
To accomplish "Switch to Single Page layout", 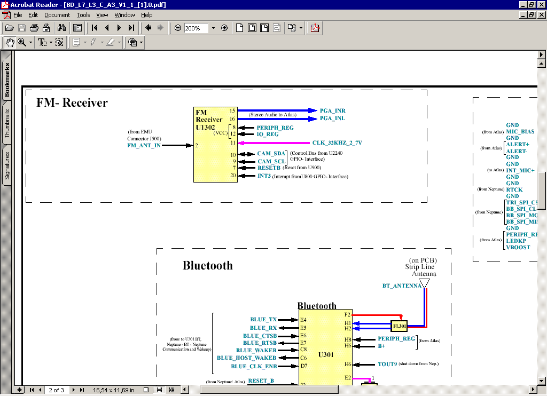I will pos(146,390).
